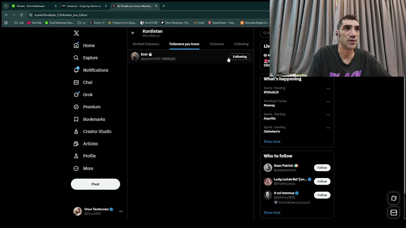The image size is (406, 228).
Task: Close the Stream - Kick Dashboard tab
Action: [56, 6]
